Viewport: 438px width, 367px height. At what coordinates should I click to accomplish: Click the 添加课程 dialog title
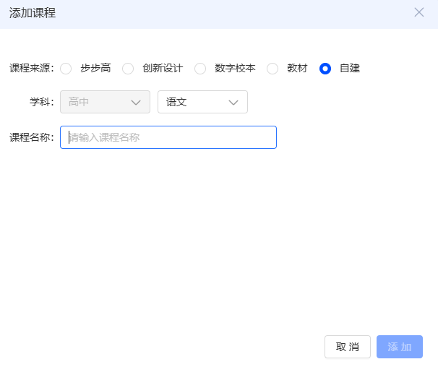point(33,13)
